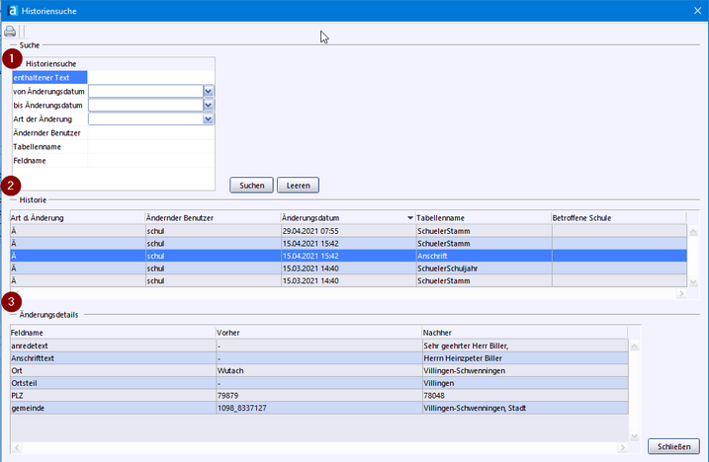The image size is (709, 462).
Task: Click the printer icon in toolbar
Action: pos(10,32)
